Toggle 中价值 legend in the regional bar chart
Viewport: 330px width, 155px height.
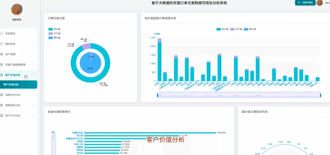(x=236, y=29)
